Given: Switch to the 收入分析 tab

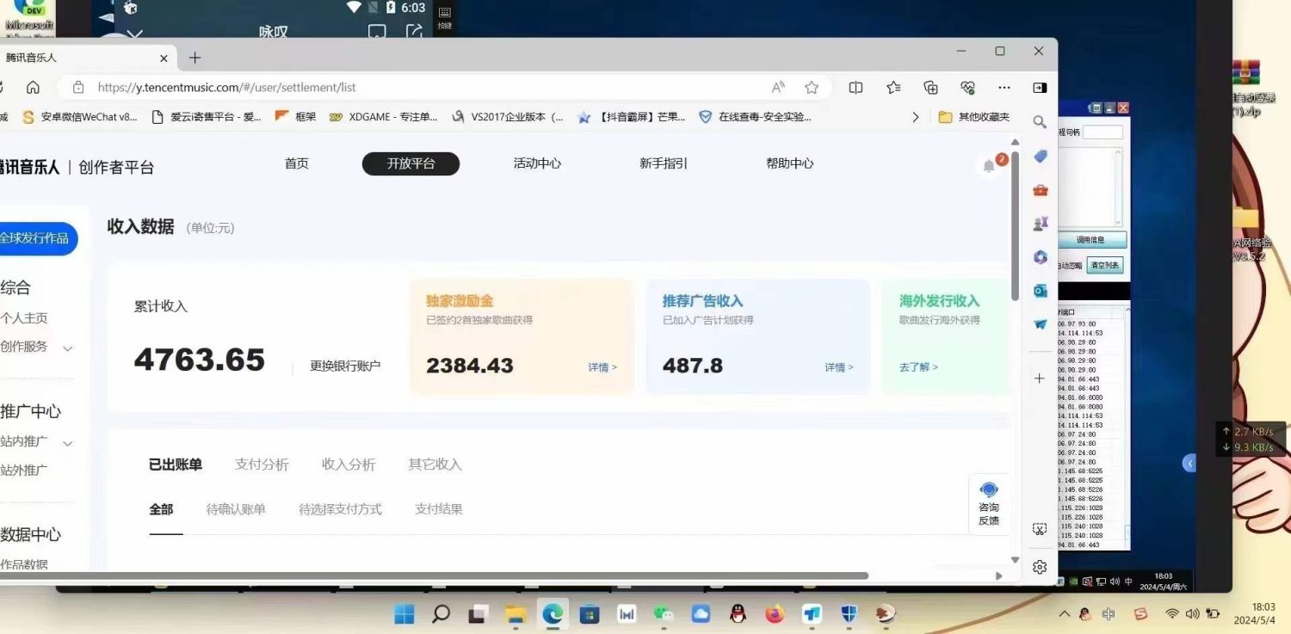Looking at the screenshot, I should click(x=349, y=465).
